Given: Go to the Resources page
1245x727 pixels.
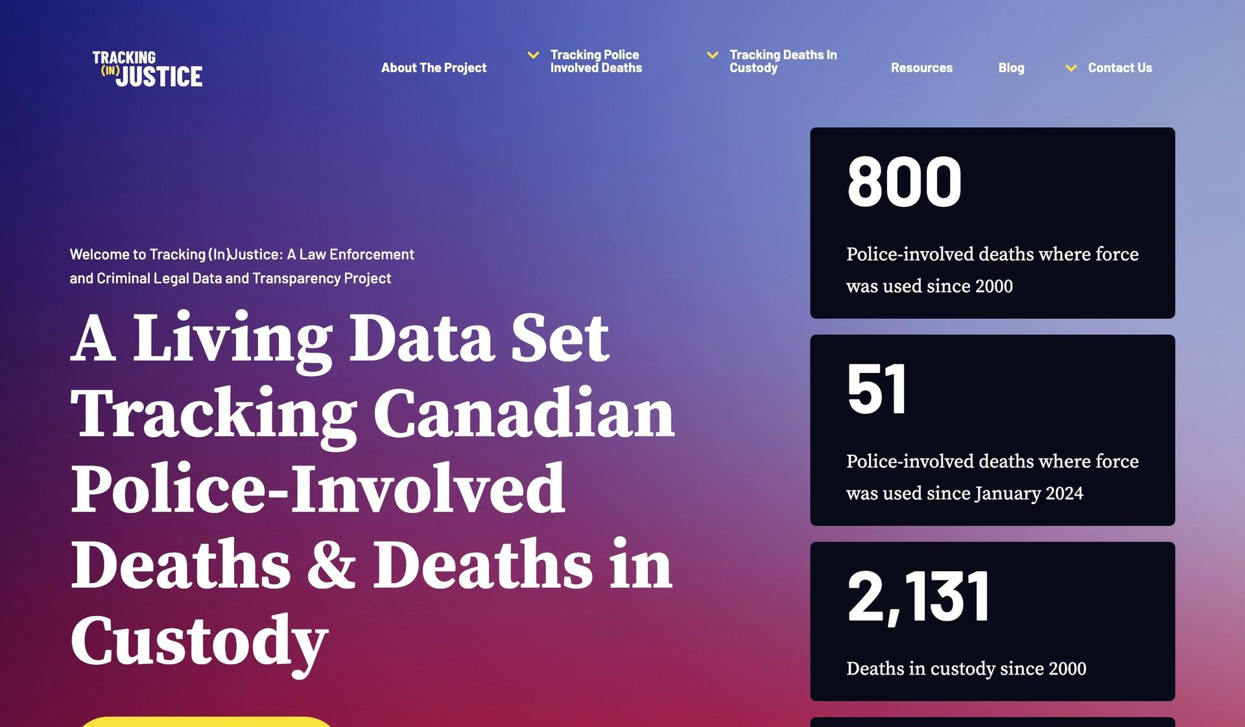Looking at the screenshot, I should pos(921,67).
